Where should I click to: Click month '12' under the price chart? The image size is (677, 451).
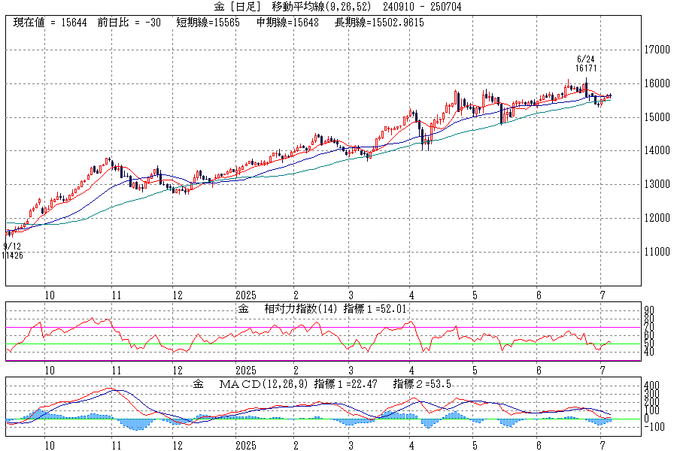178,295
